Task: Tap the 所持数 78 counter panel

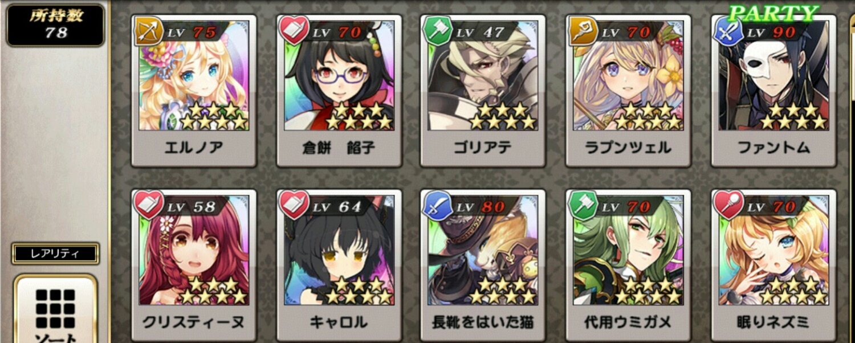Action: point(55,25)
